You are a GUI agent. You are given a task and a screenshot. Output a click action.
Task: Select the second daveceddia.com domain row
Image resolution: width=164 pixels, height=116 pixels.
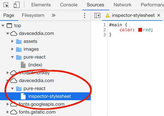[45, 81]
